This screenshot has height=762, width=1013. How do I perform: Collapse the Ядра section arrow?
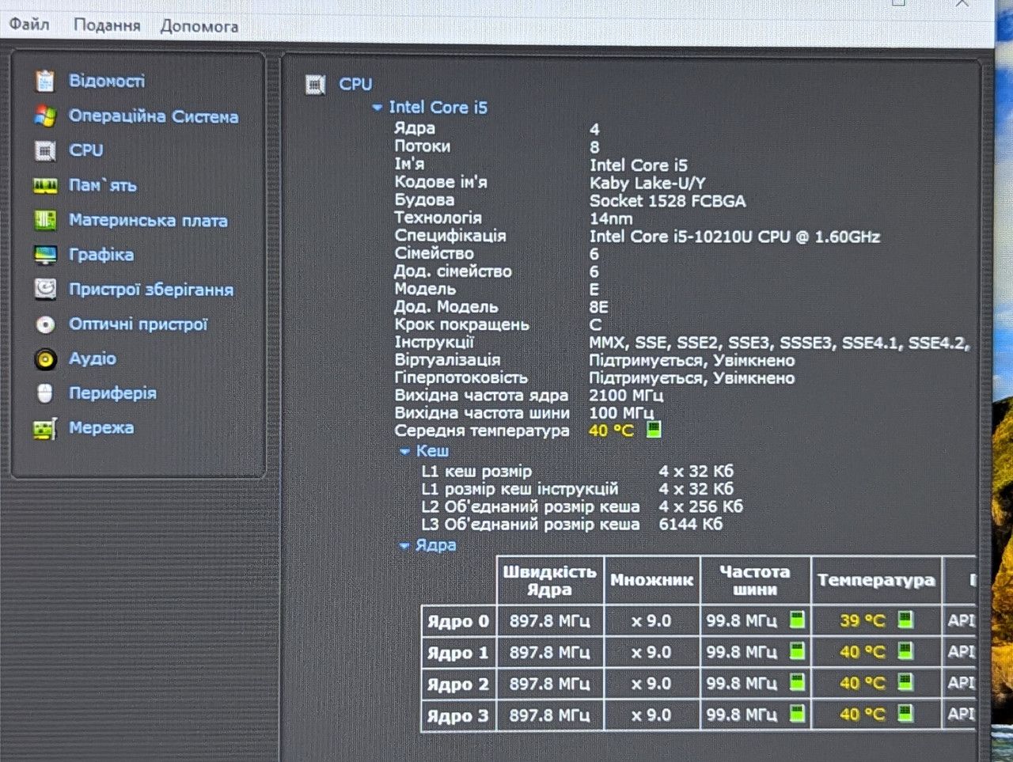pyautogui.click(x=404, y=546)
